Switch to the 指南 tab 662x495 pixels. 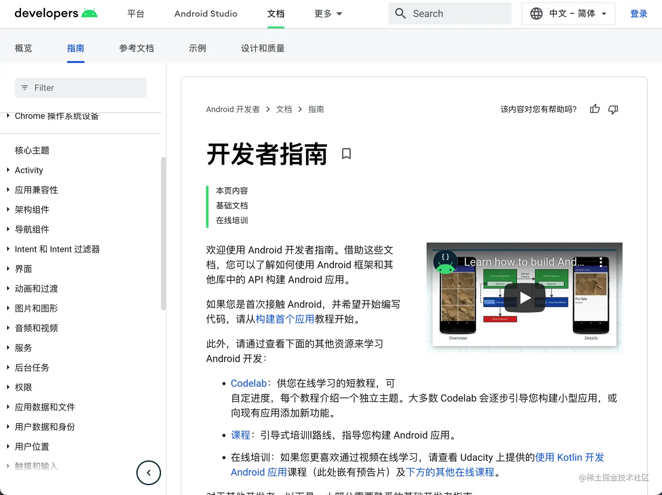(x=75, y=48)
